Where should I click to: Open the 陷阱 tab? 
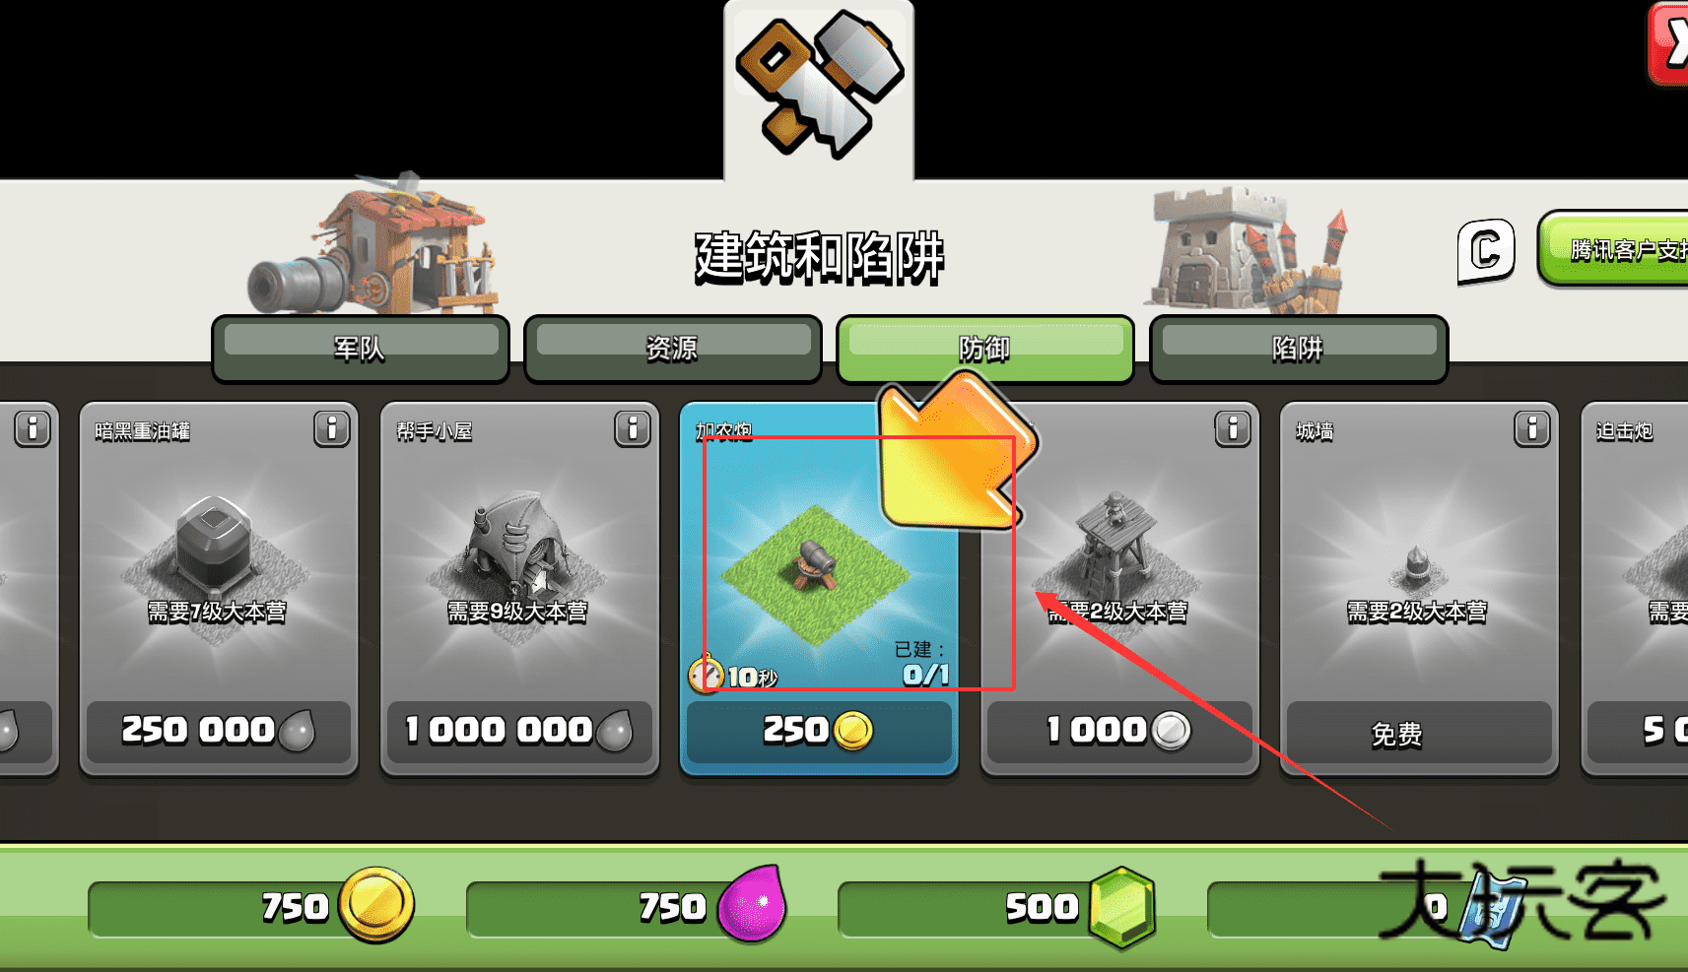pyautogui.click(x=1298, y=349)
